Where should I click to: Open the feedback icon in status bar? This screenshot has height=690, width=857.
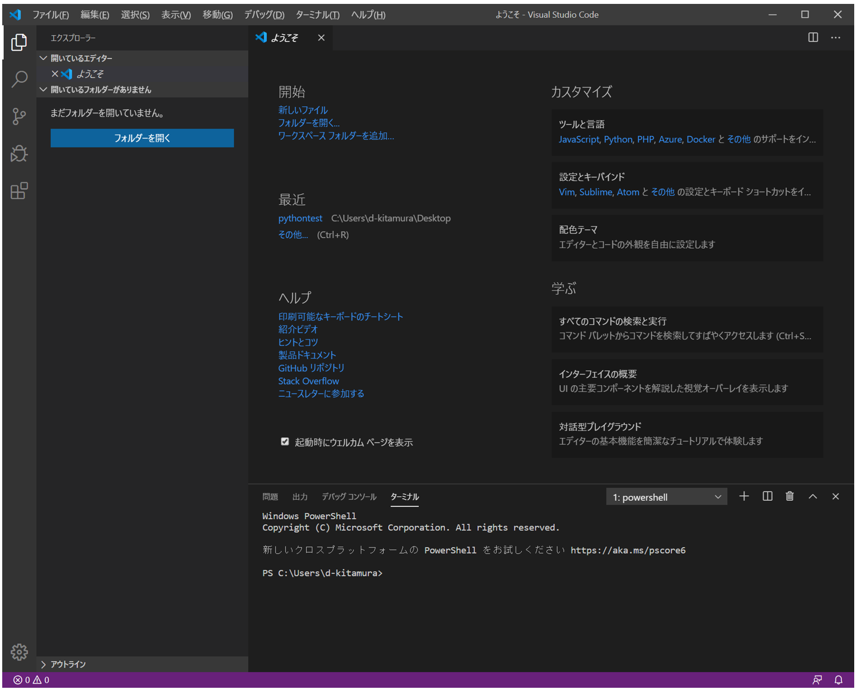pos(817,680)
